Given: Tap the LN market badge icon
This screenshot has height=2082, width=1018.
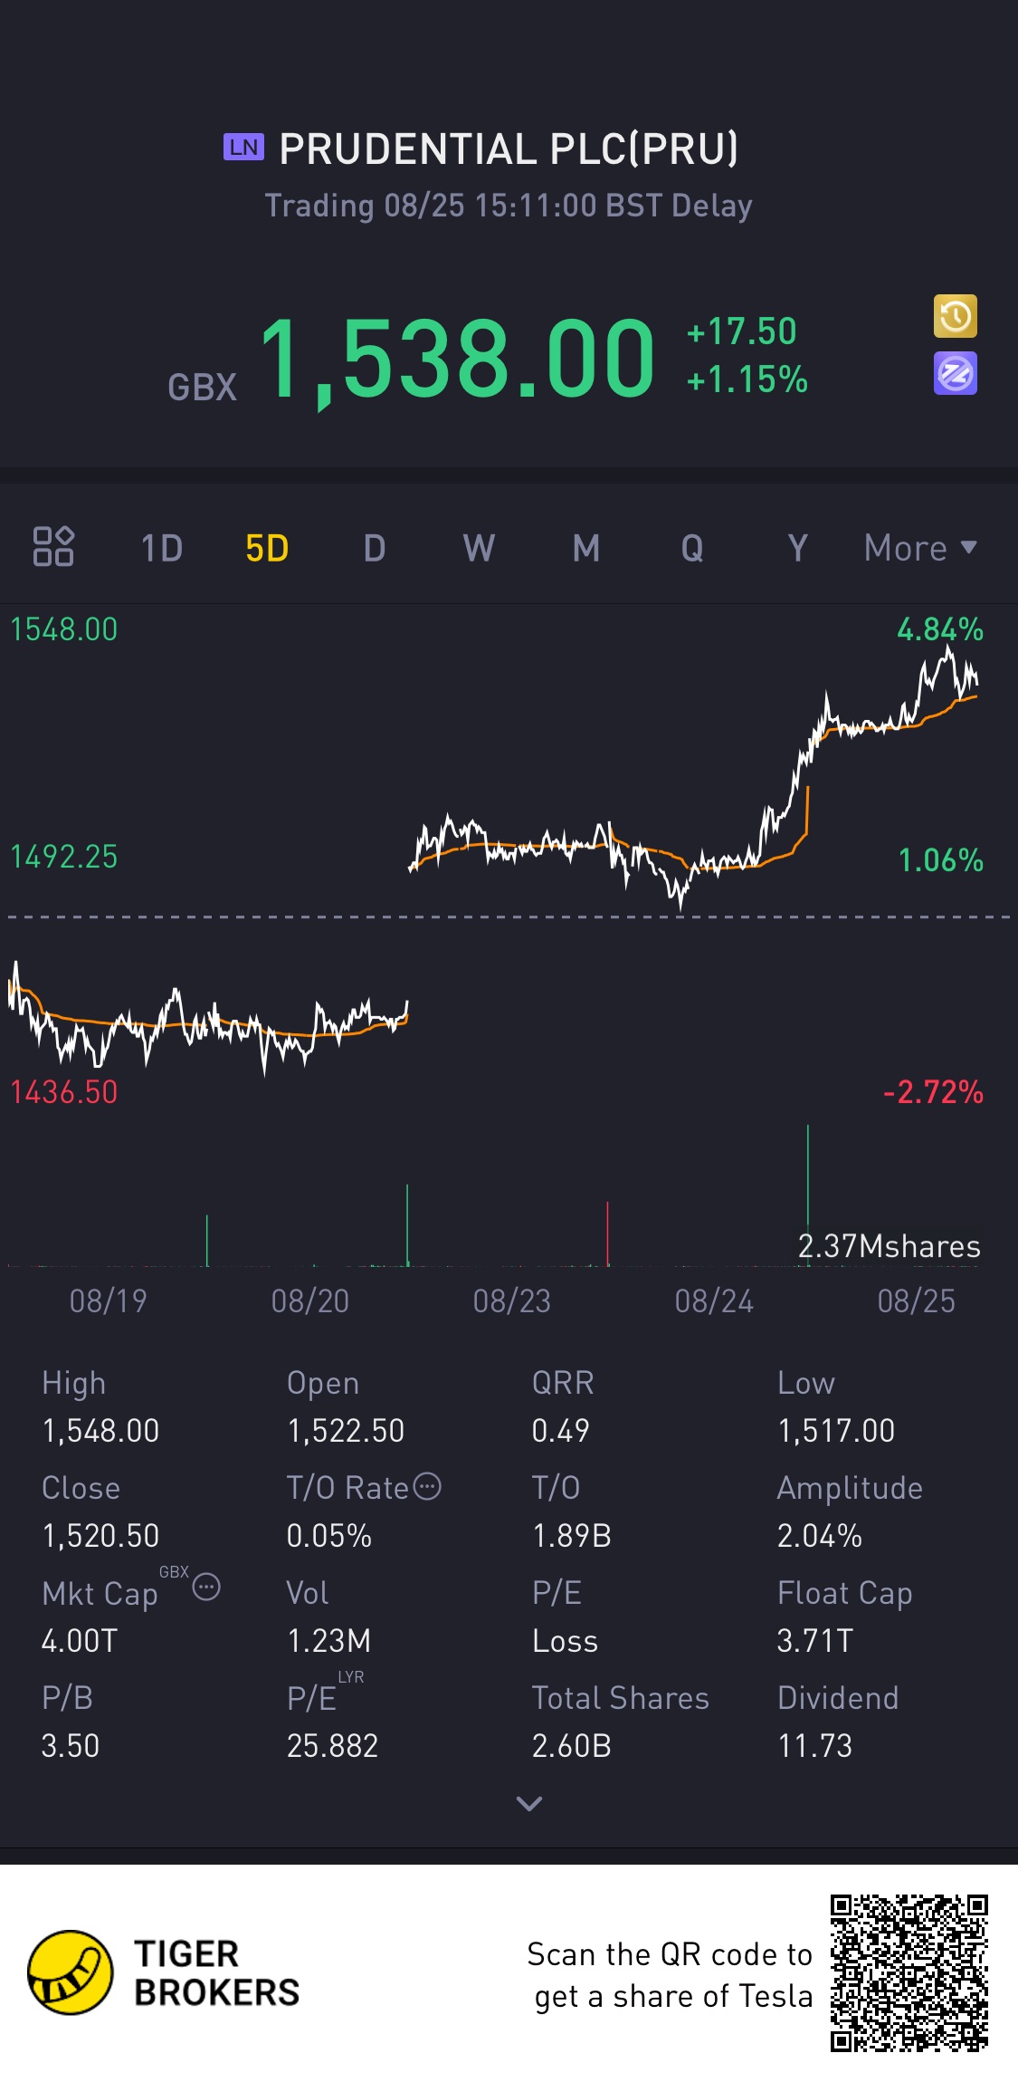Looking at the screenshot, I should tap(243, 147).
